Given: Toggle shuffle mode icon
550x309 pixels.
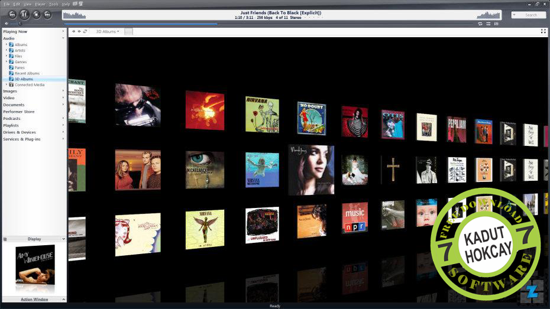Looking at the screenshot, I should pyautogui.click(x=488, y=24).
